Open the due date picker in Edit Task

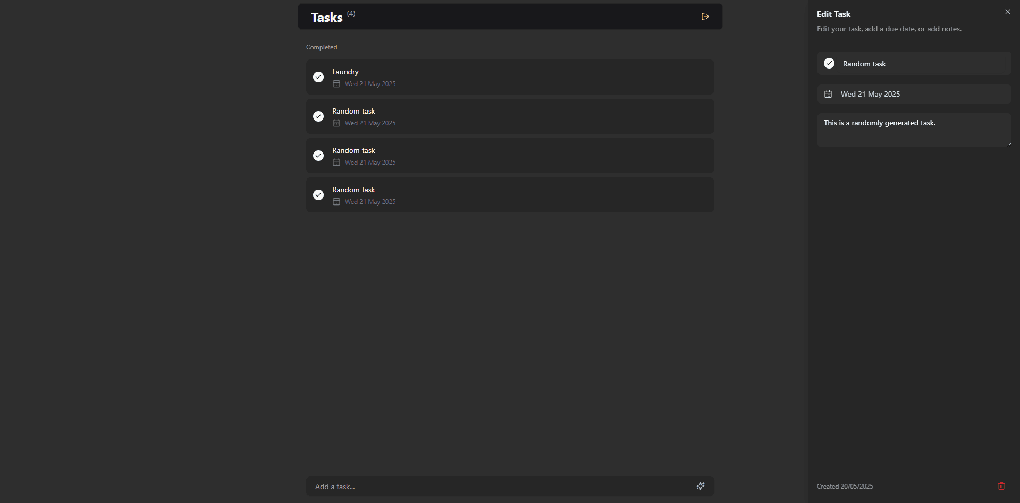[x=914, y=94]
